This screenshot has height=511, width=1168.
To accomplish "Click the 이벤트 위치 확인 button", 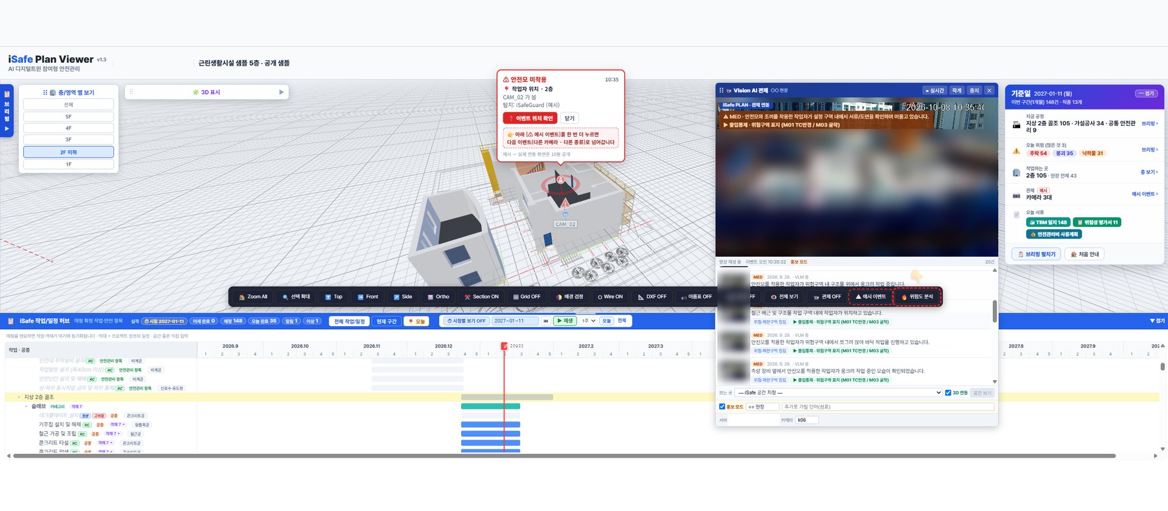I will (x=530, y=119).
